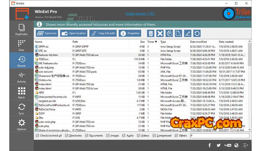Open the Sync panel

[21, 109]
